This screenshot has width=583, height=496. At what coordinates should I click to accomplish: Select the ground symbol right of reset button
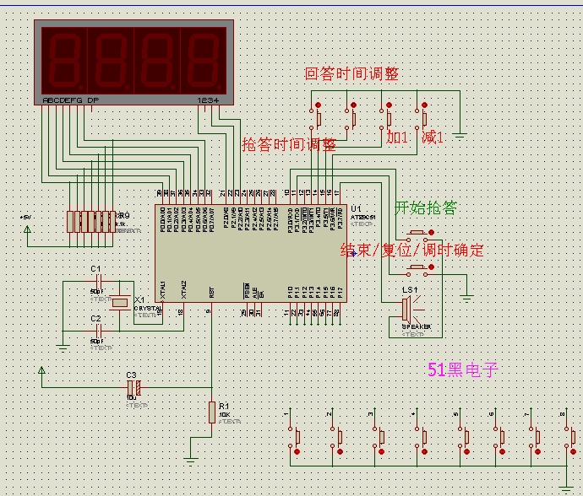(466, 298)
